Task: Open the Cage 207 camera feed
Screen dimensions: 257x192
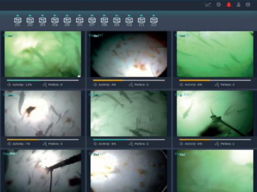Action: pos(129,54)
